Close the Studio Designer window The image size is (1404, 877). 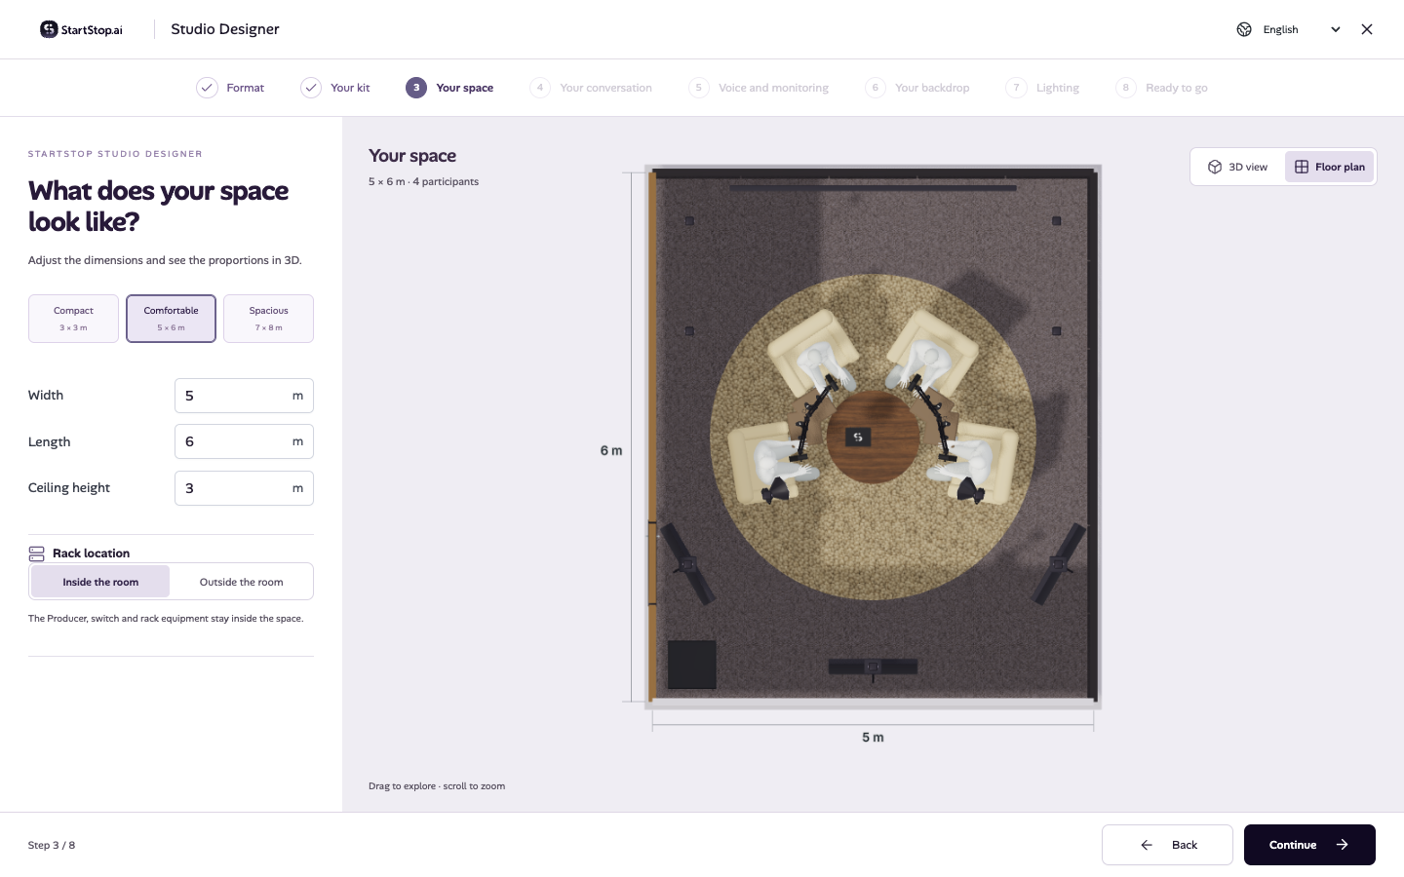coord(1367,29)
